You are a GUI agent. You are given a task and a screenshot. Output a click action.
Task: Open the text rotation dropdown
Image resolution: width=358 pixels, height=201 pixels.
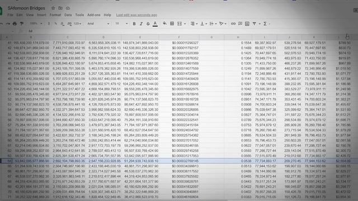(x=223, y=23)
